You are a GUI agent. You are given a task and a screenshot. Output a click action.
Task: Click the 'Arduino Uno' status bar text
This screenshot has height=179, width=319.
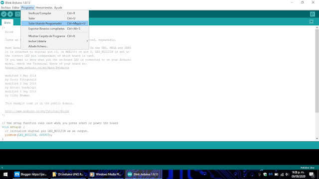[307, 168]
